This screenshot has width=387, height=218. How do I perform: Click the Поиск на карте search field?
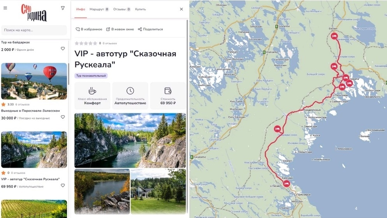click(x=34, y=30)
